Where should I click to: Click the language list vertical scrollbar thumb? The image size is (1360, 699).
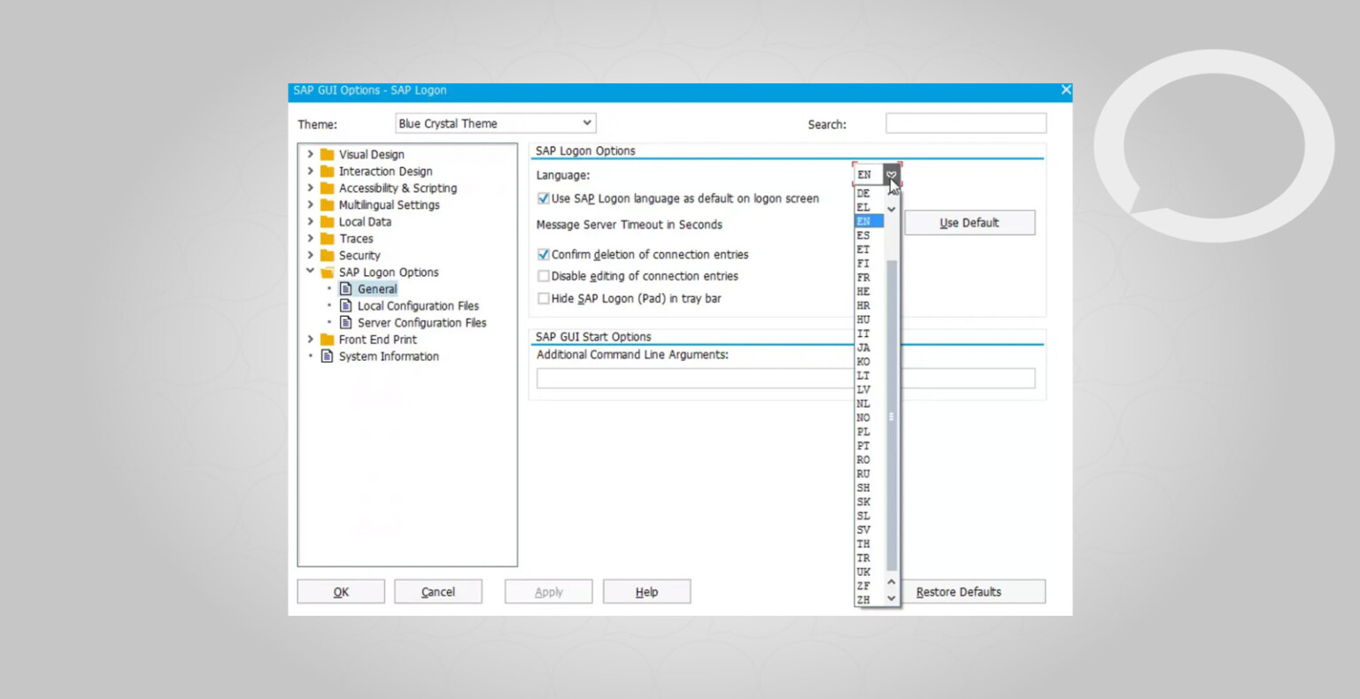[x=892, y=416]
